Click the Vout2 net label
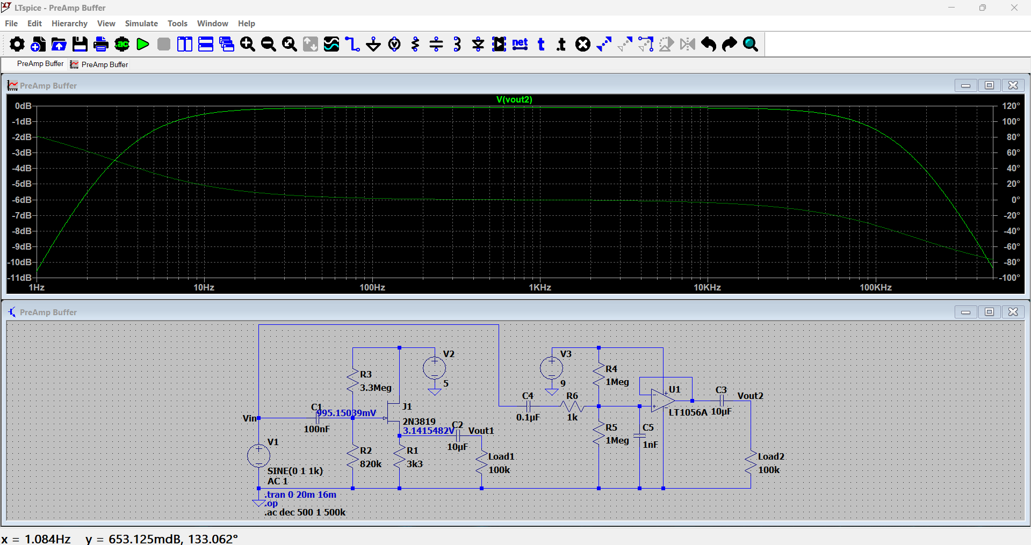This screenshot has width=1031, height=545. coord(750,396)
